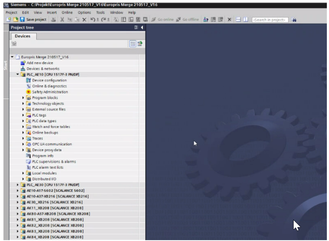Click the Undo arrow icon
Screen dimensions: 329x241
click(x=93, y=19)
